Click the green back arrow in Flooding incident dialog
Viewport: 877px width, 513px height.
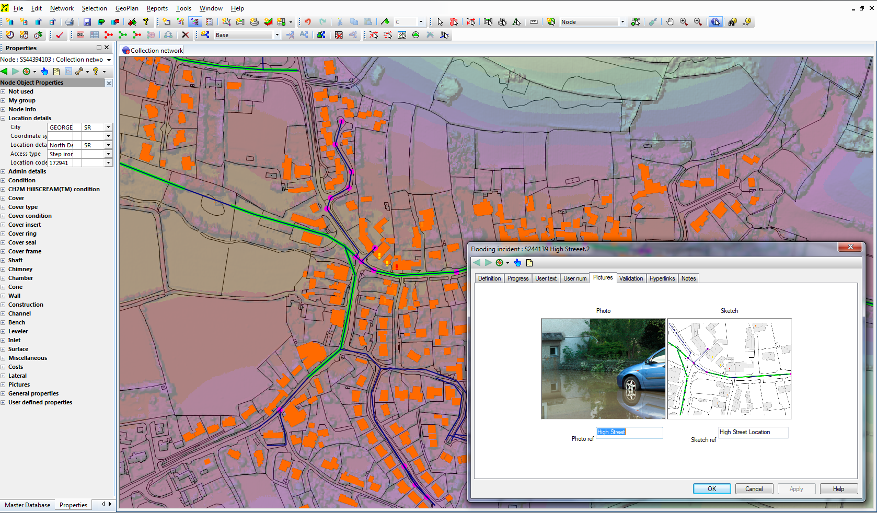pyautogui.click(x=477, y=263)
